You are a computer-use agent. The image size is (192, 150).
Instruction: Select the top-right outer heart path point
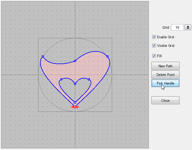107,56
